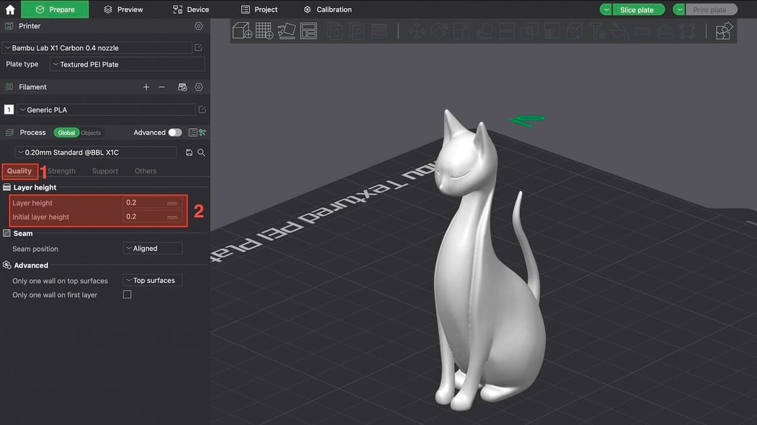Open the Others settings tab
Image resolution: width=757 pixels, height=425 pixels.
click(146, 171)
